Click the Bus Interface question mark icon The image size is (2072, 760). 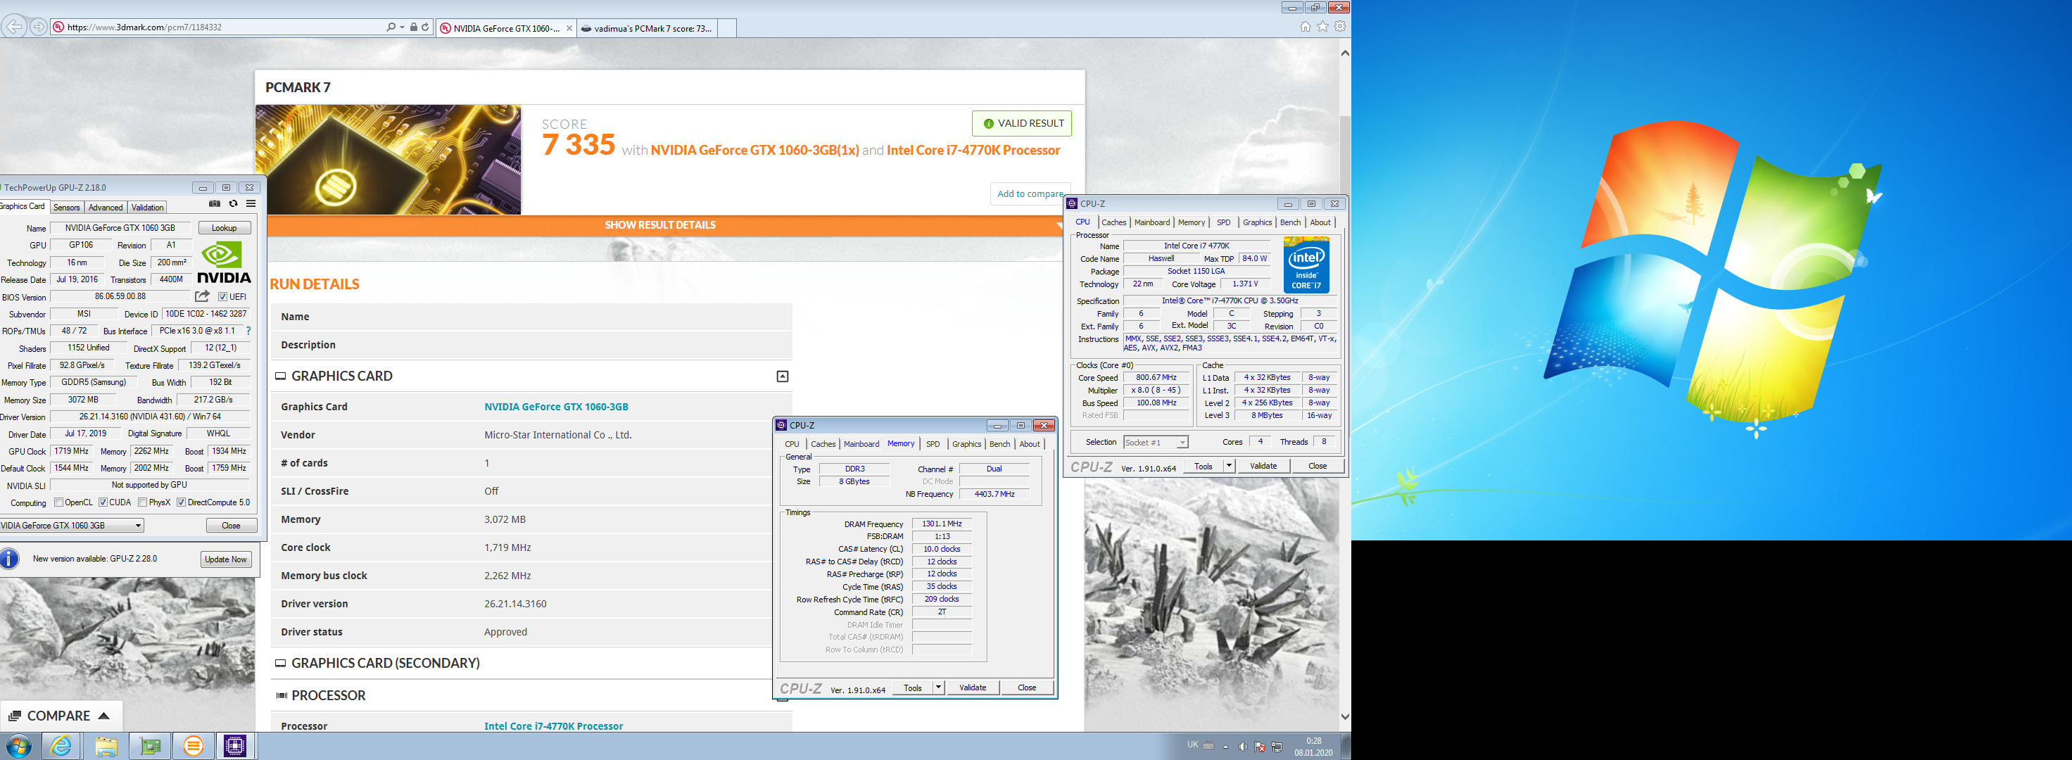[248, 331]
